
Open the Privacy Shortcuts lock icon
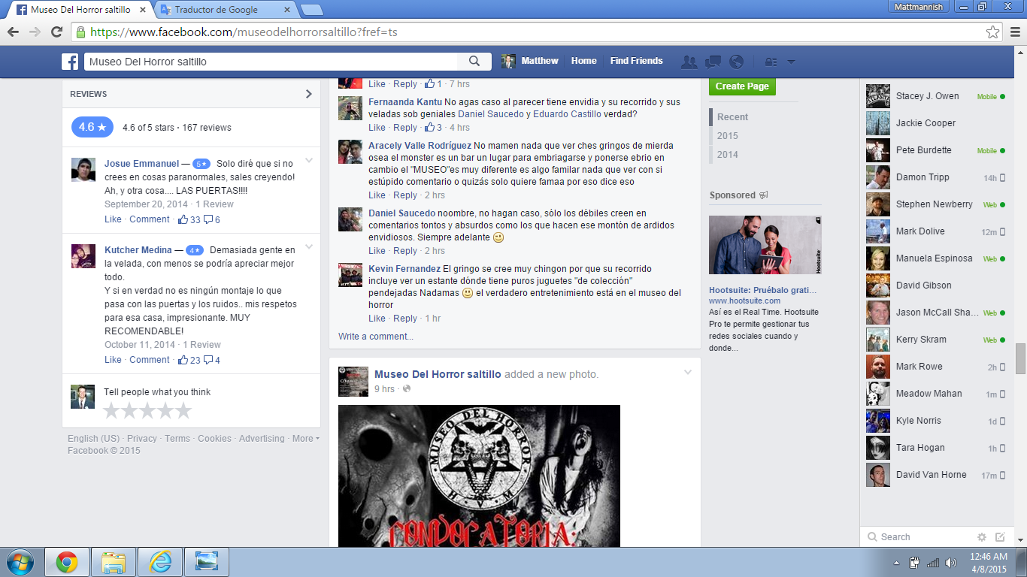pos(771,62)
